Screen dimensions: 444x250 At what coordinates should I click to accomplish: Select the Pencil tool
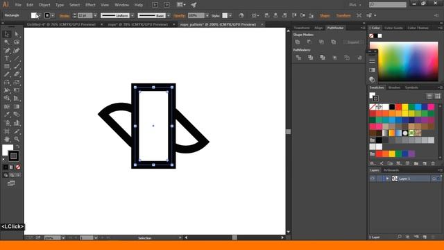tap(7, 74)
